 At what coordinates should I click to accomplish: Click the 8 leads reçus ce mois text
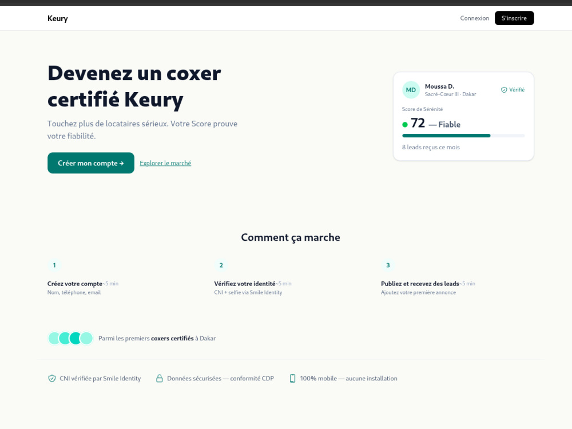(x=431, y=147)
